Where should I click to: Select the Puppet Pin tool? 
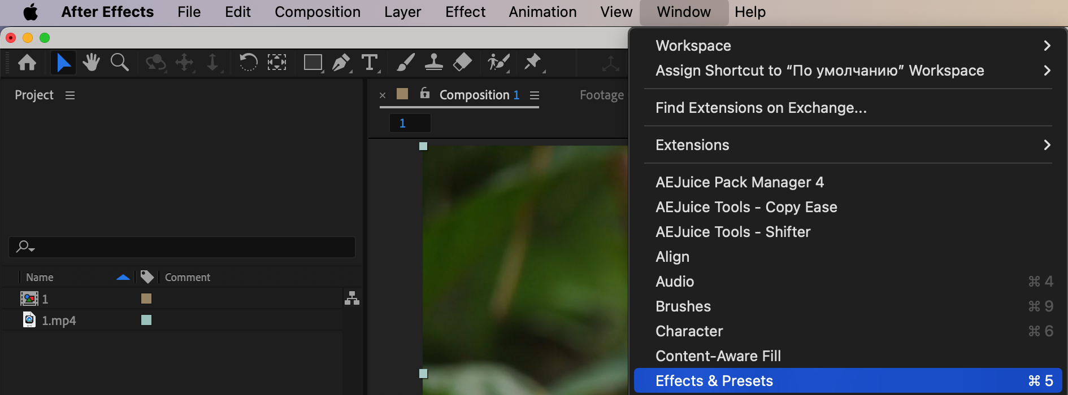(532, 62)
